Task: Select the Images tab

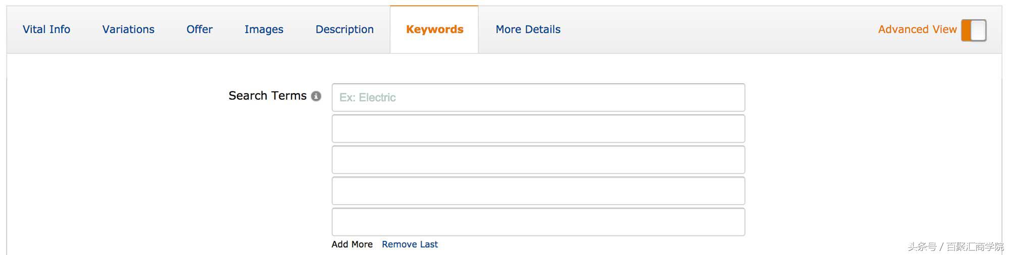Action: click(264, 30)
